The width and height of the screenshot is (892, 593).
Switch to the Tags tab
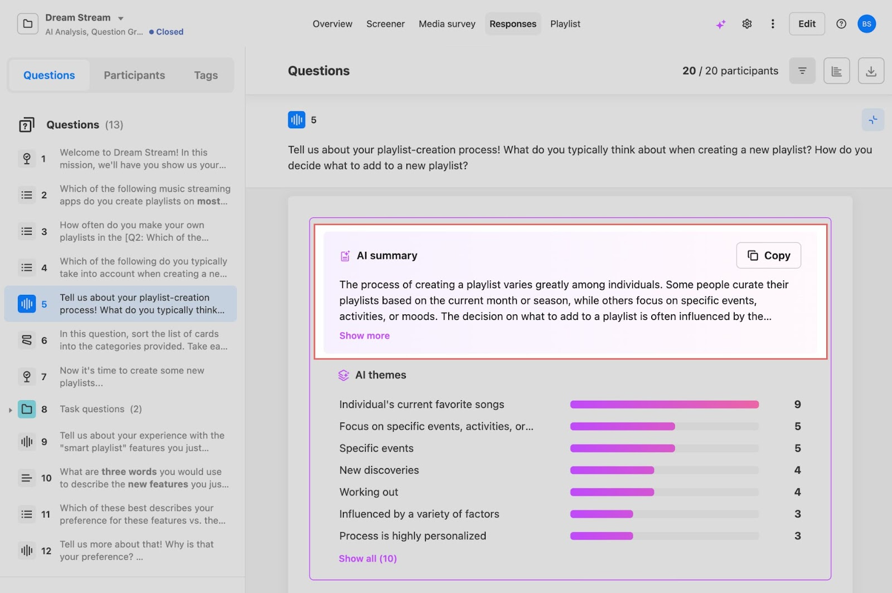click(x=206, y=75)
